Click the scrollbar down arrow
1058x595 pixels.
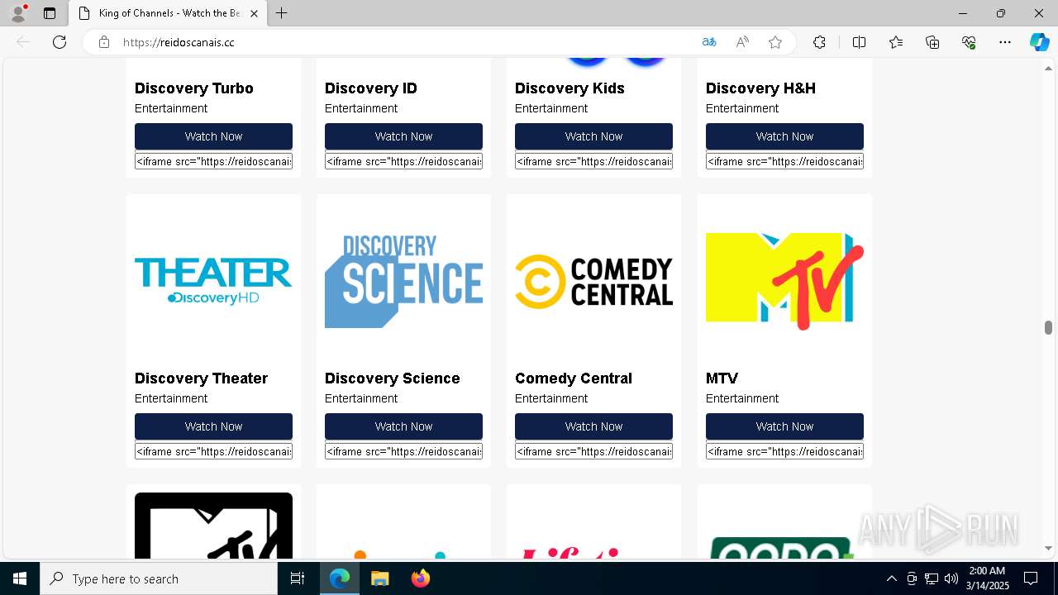pos(1048,548)
